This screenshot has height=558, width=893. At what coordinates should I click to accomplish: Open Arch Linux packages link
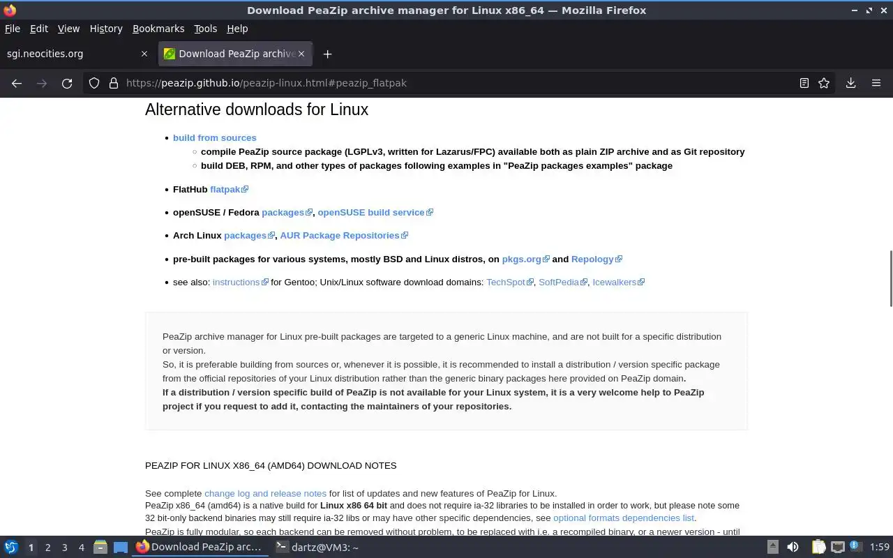click(x=249, y=235)
